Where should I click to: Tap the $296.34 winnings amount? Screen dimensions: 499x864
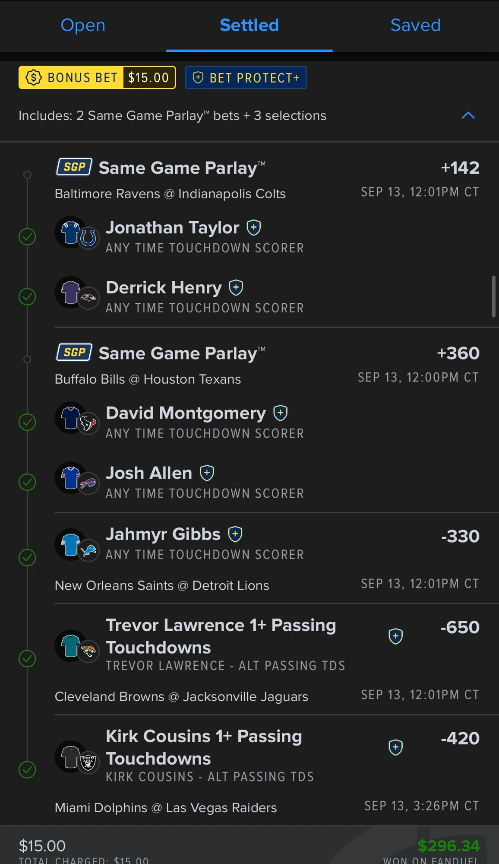448,846
